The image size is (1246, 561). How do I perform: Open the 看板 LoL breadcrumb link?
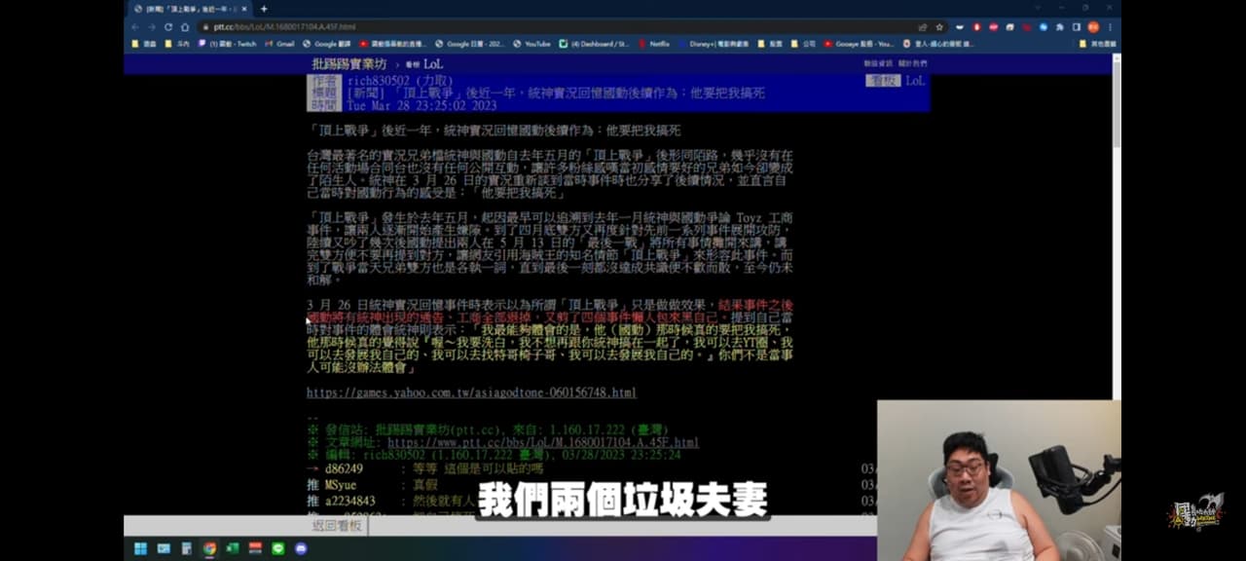click(424, 63)
